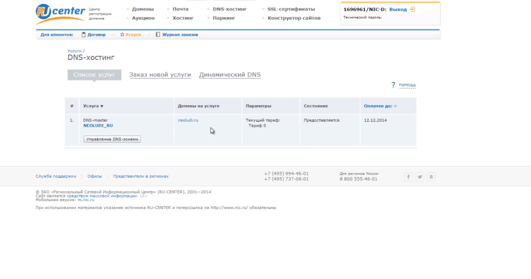Switch to Заказ новой услуги tab

coord(160,75)
